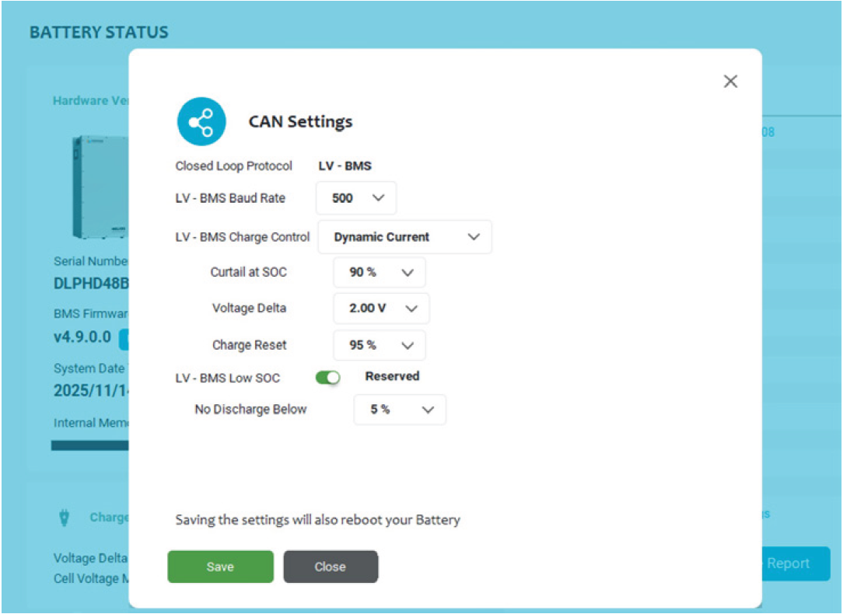The height and width of the screenshot is (614, 843).
Task: Open the LV - BMS Charge Control dropdown
Action: click(x=404, y=236)
